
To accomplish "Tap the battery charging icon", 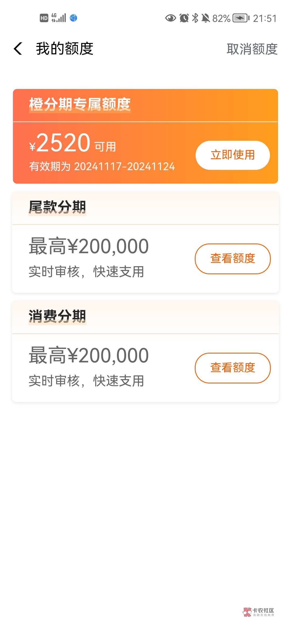I will (241, 18).
